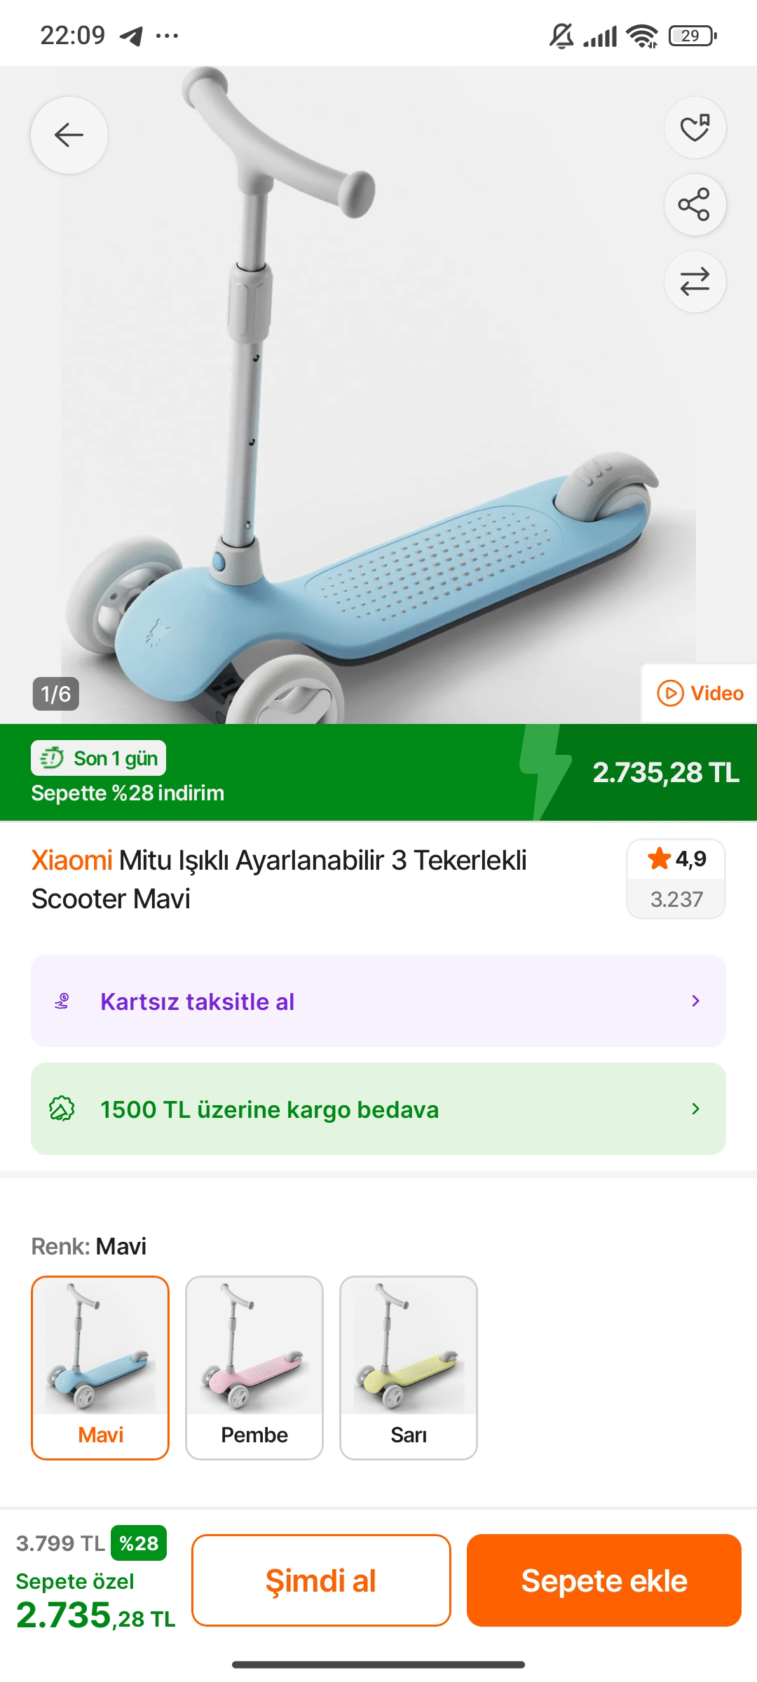Play the product Video
757x1682 pixels.
[x=700, y=693]
